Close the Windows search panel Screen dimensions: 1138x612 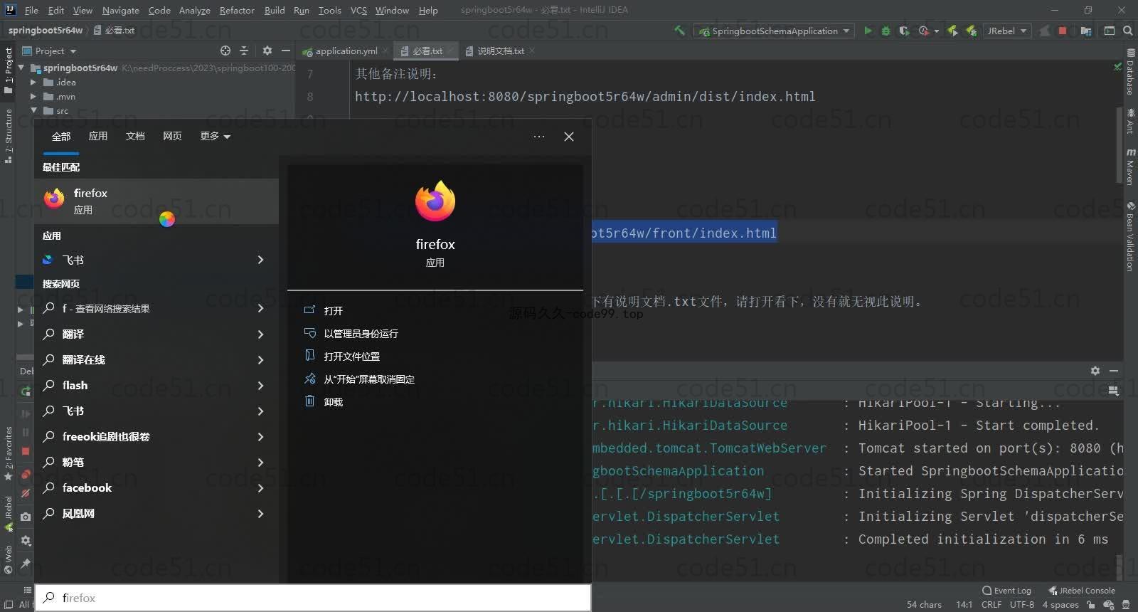click(569, 136)
